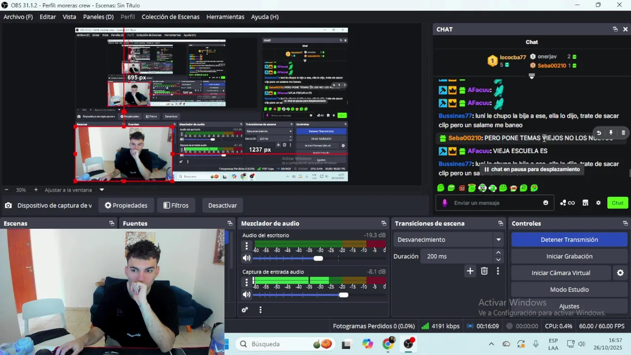Image resolution: width=631 pixels, height=355 pixels.
Task: Pop out the Controles dock
Action: pos(625,223)
